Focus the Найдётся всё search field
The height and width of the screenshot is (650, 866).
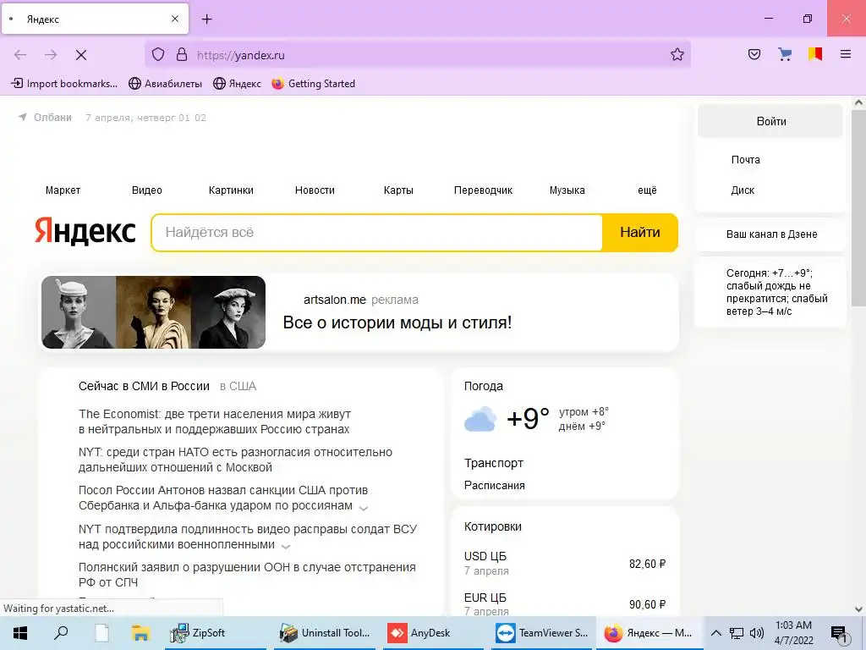click(377, 233)
